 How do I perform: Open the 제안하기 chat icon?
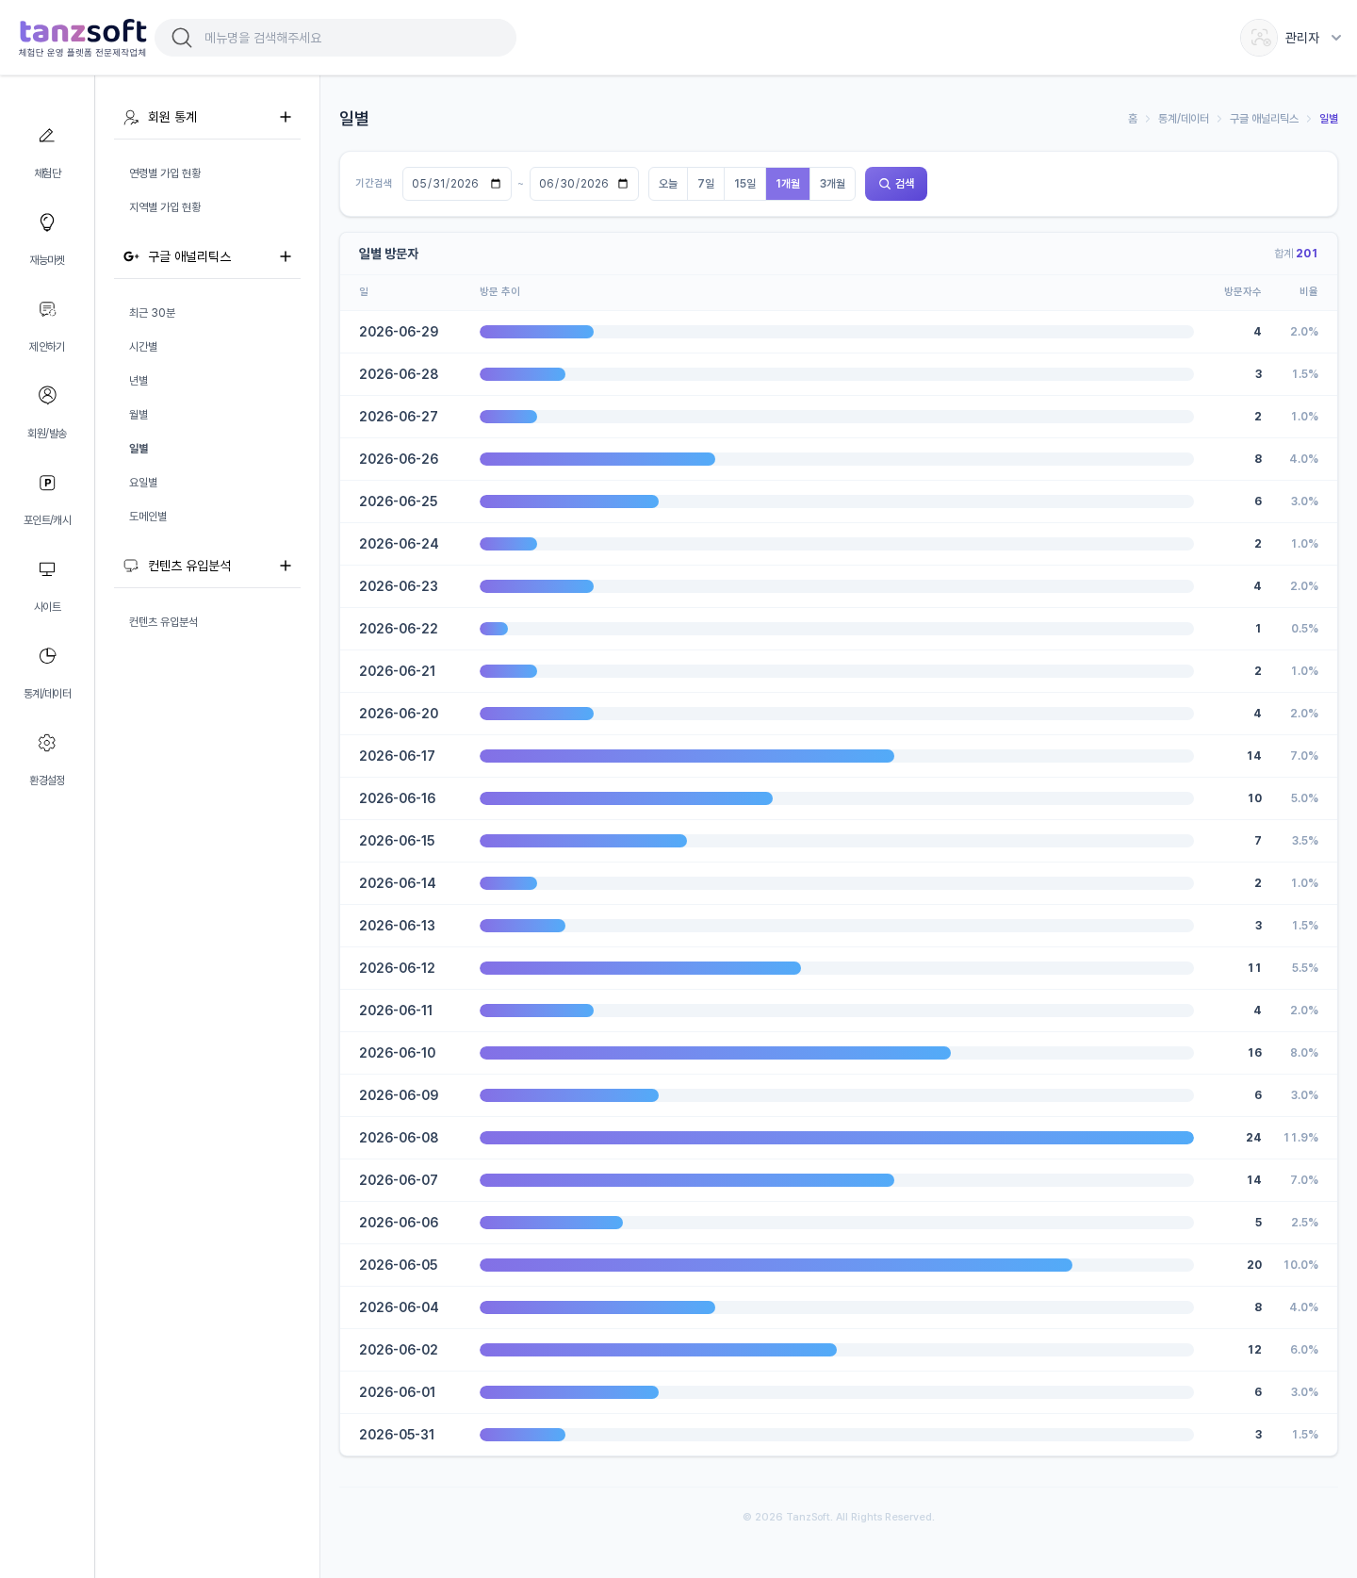[x=47, y=309]
